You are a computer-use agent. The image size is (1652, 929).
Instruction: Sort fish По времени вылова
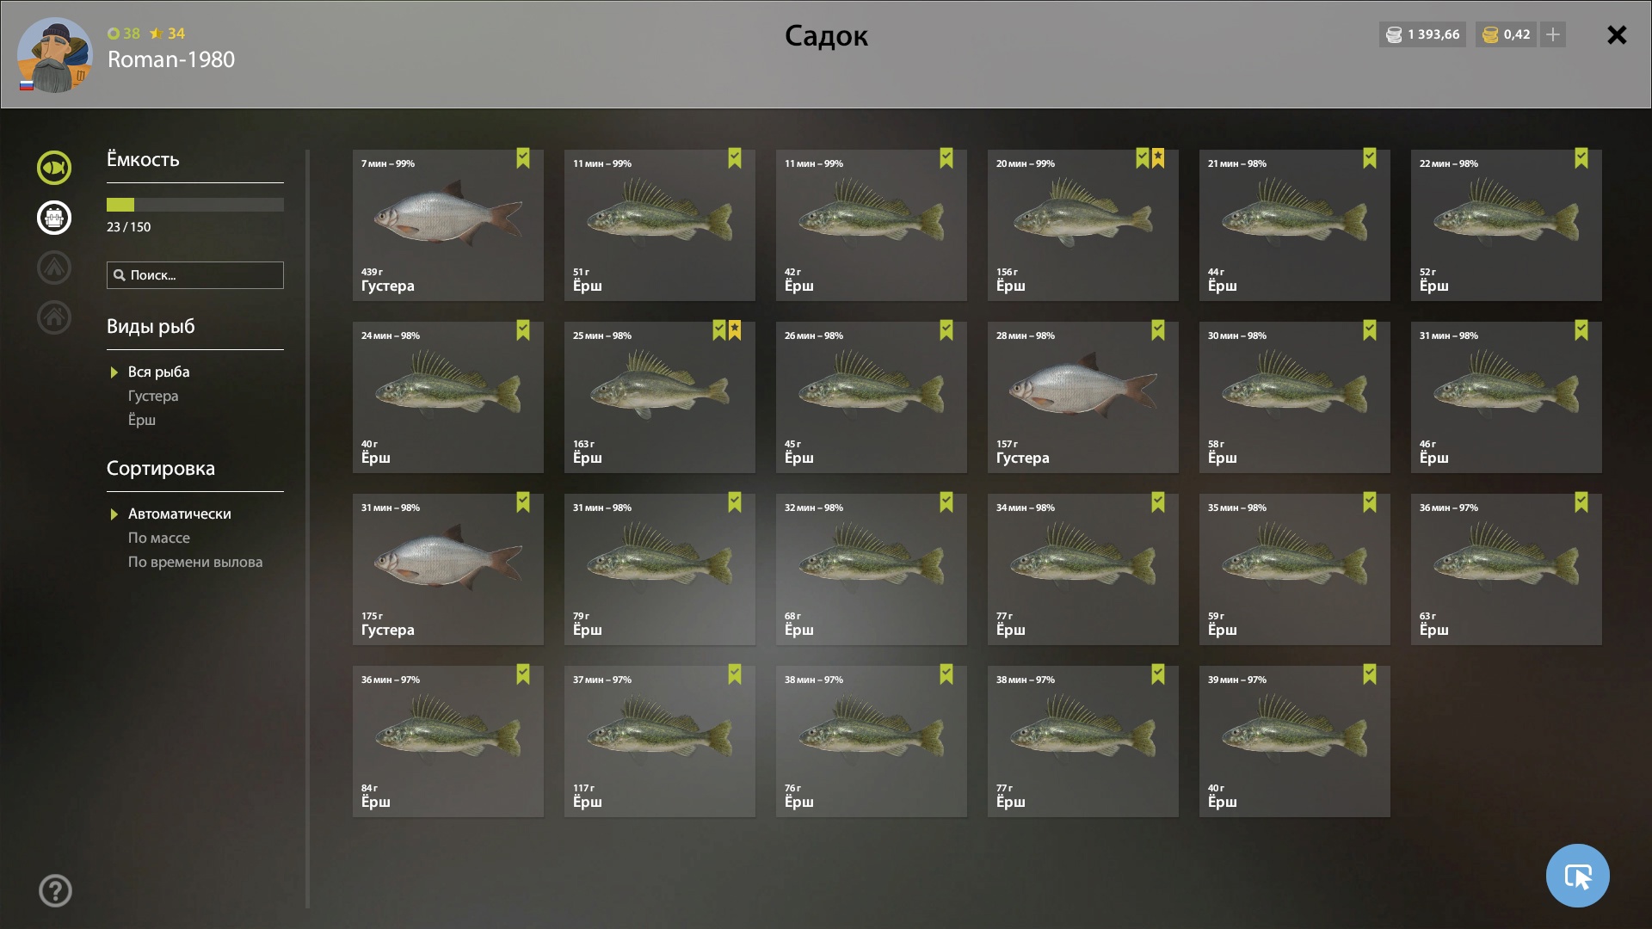195,562
